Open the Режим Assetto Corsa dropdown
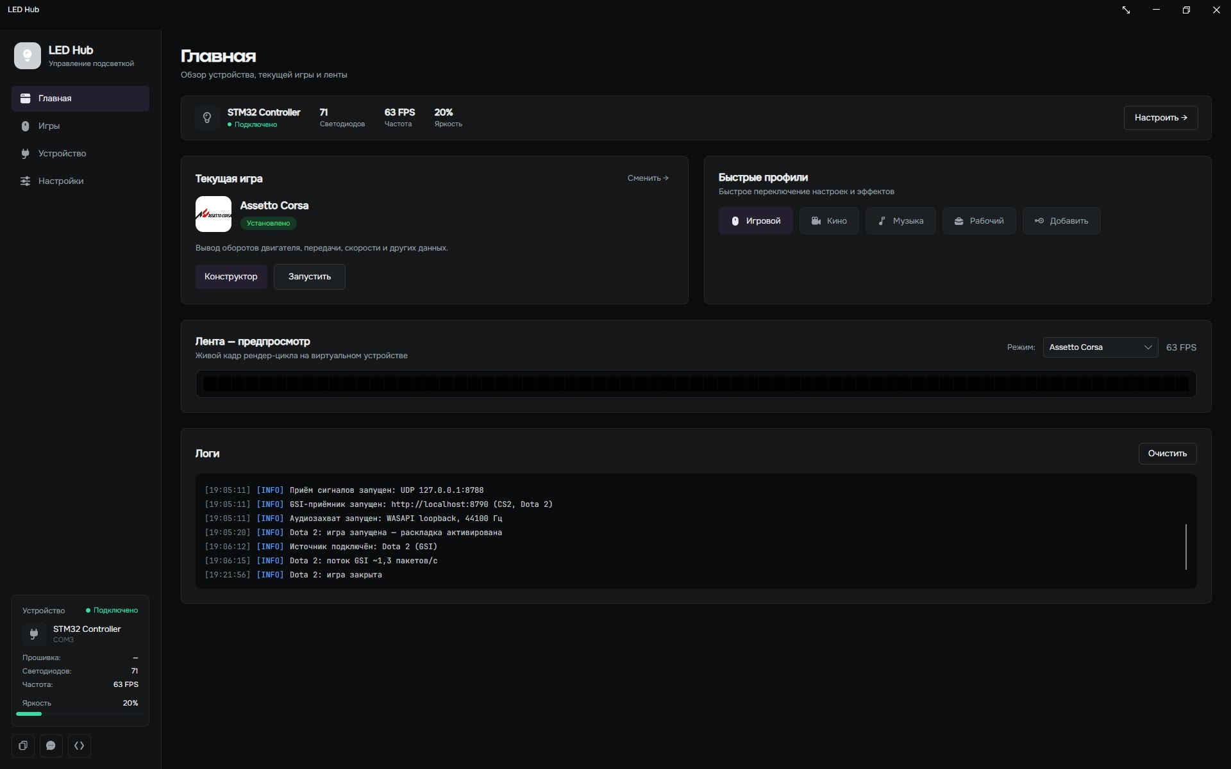 pyautogui.click(x=1100, y=347)
